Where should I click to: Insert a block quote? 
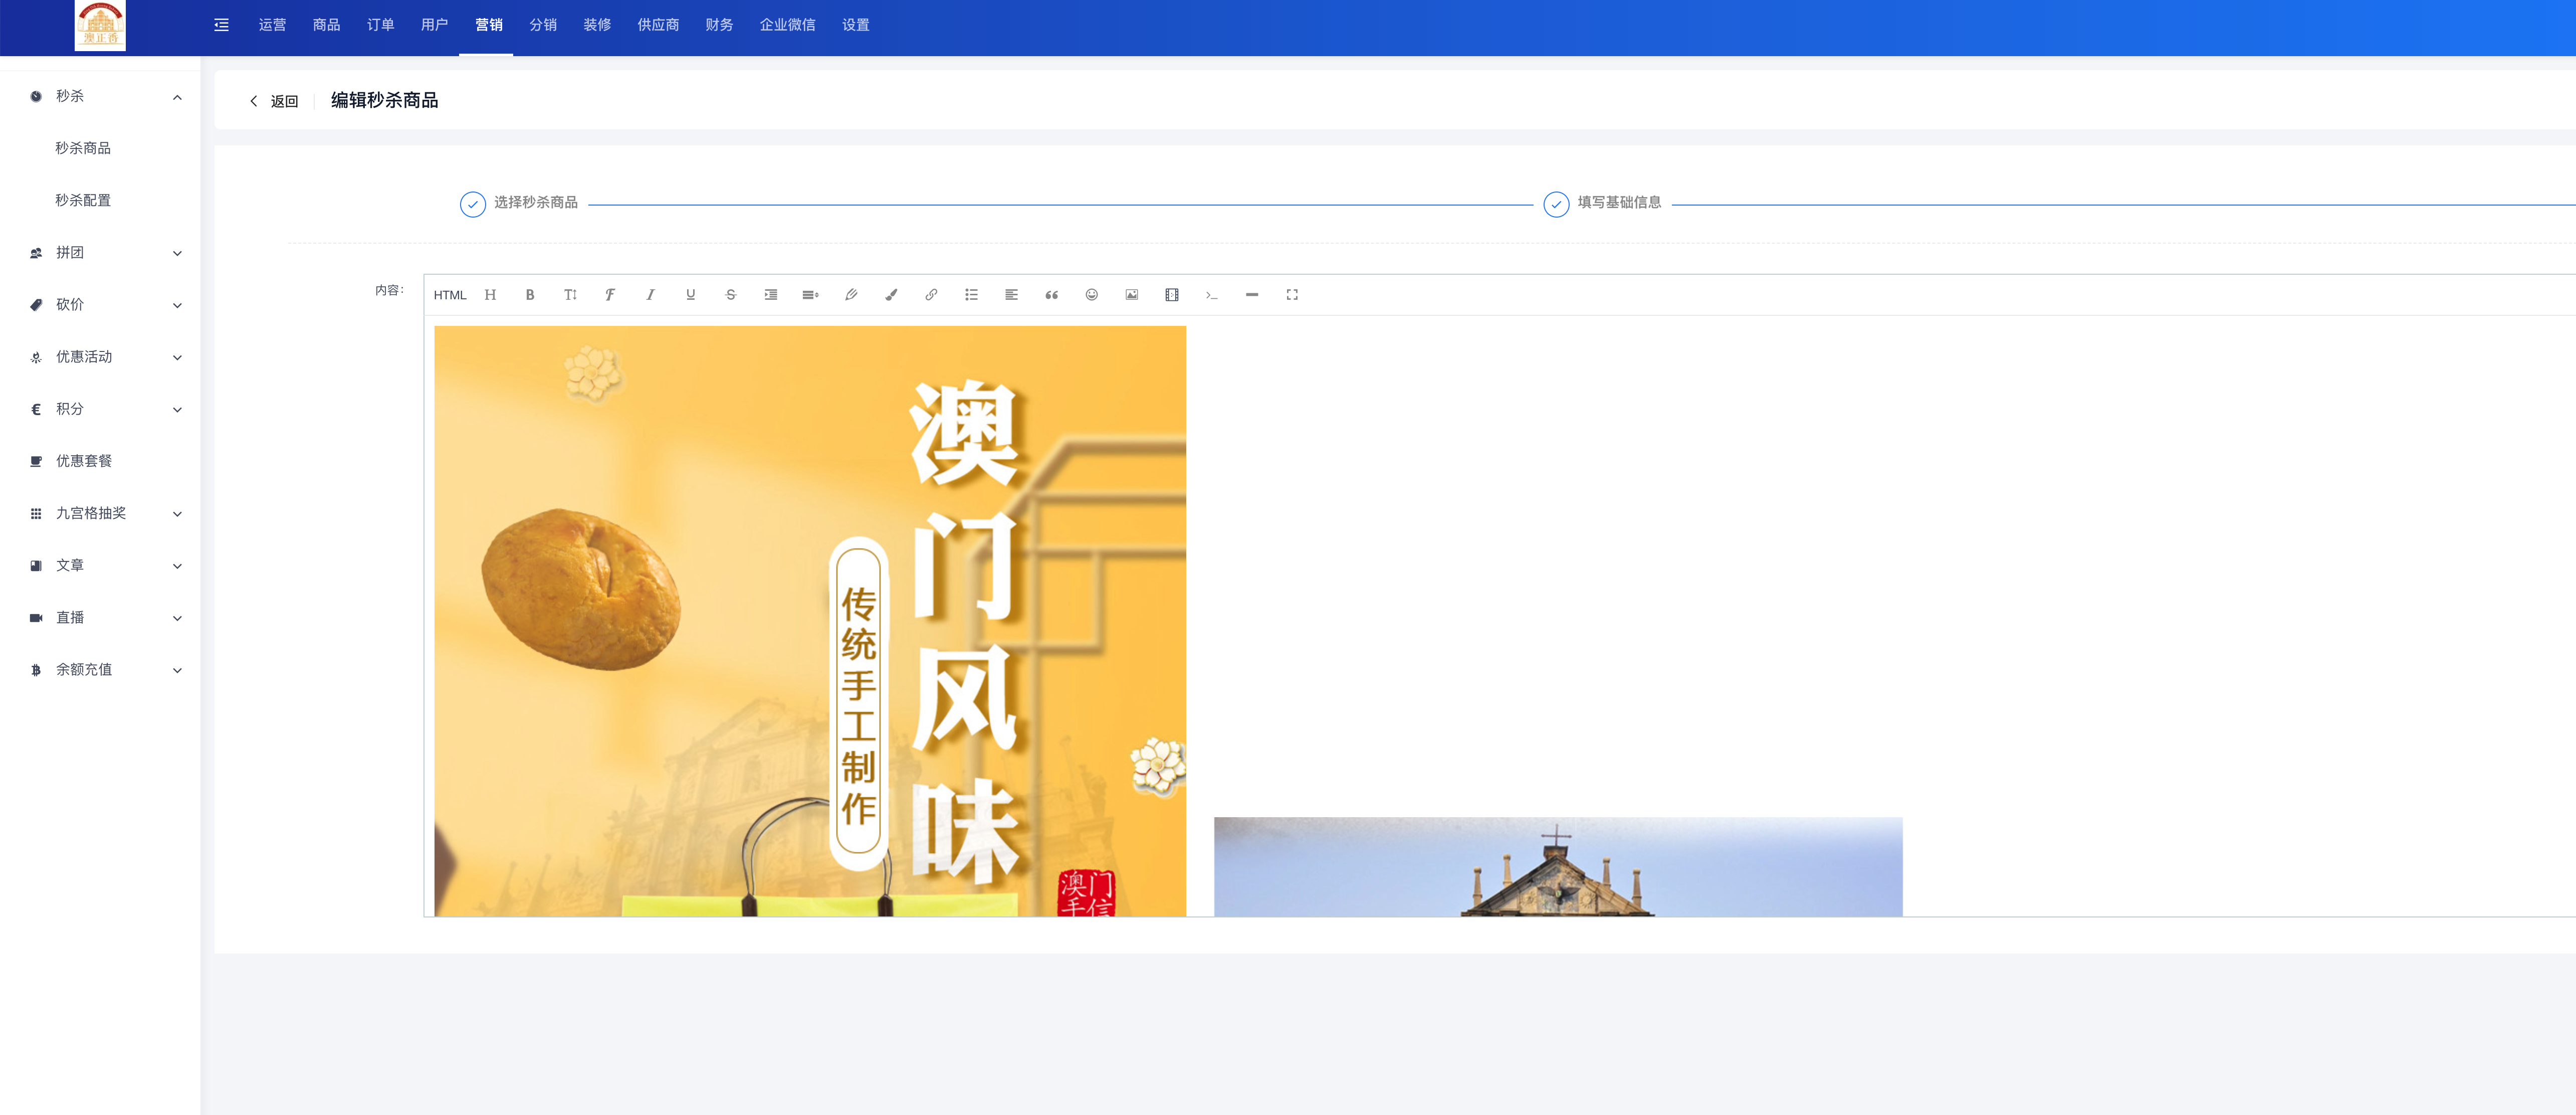(1051, 295)
